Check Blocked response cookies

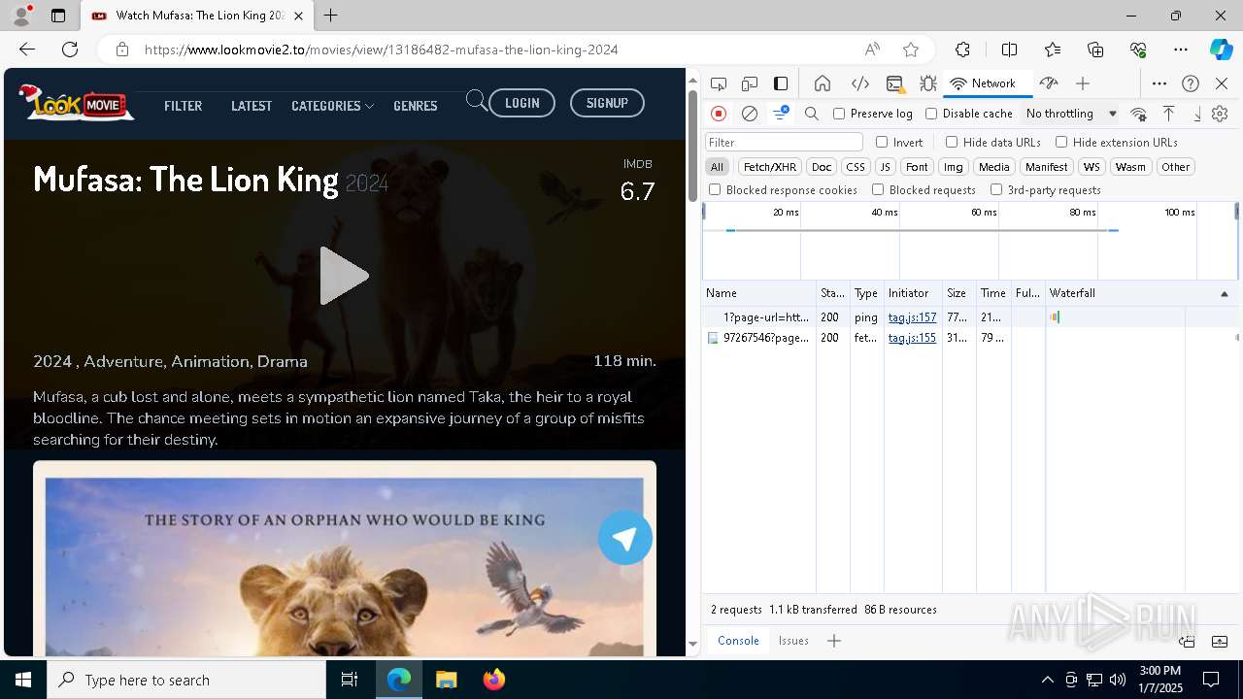715,190
